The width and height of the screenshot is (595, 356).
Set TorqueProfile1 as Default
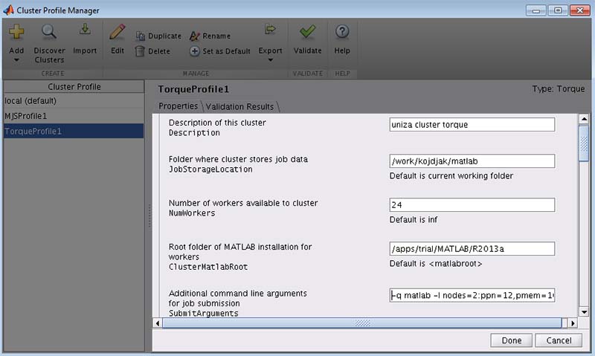coord(219,51)
